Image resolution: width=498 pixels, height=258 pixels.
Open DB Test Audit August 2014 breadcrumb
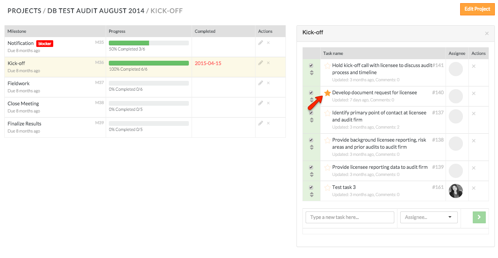point(96,11)
